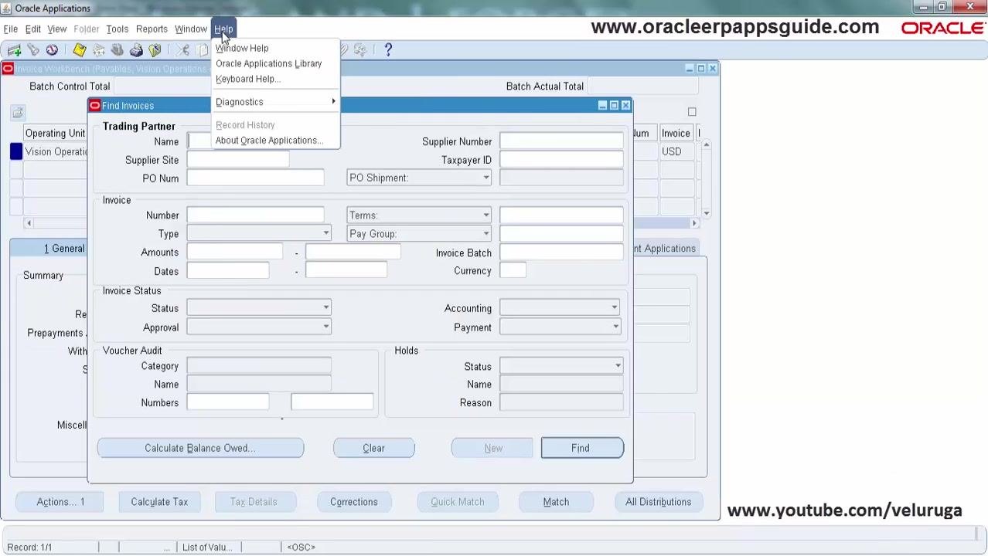Click the Supplier Site input field
This screenshot has height=556, width=988.
tap(238, 160)
